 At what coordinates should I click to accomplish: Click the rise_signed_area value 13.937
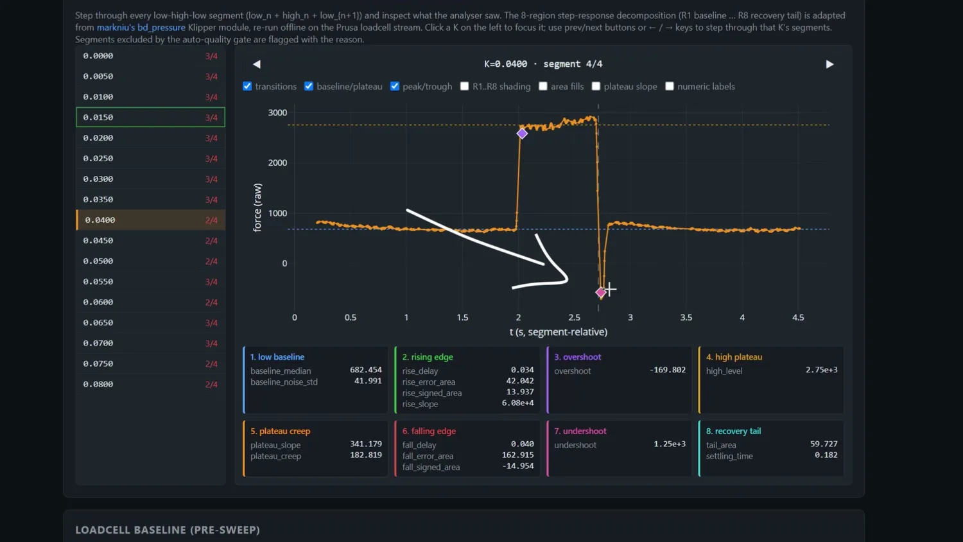[x=520, y=392]
